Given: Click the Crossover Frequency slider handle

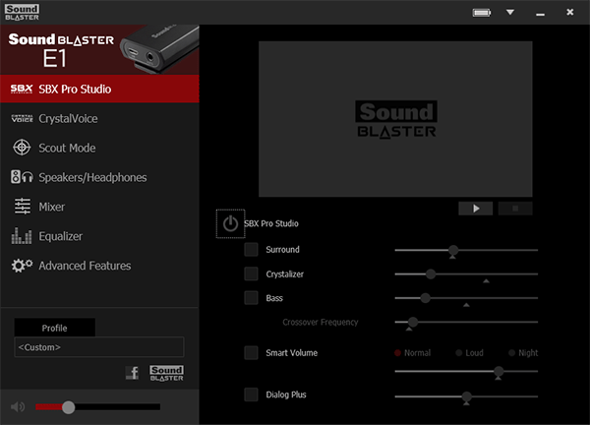Looking at the screenshot, I should (x=413, y=322).
